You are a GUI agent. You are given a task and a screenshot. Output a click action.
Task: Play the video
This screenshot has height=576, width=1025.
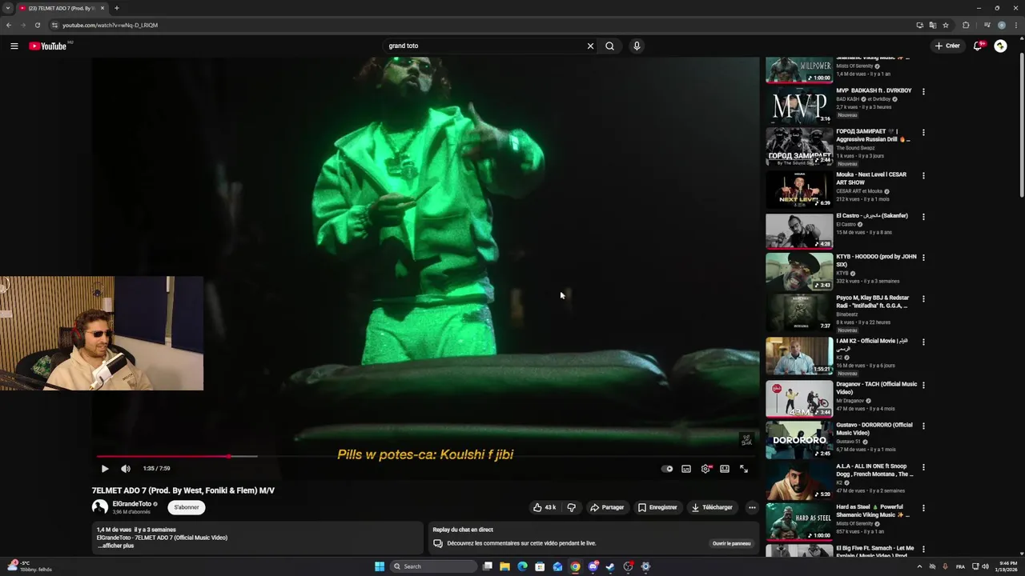[104, 469]
